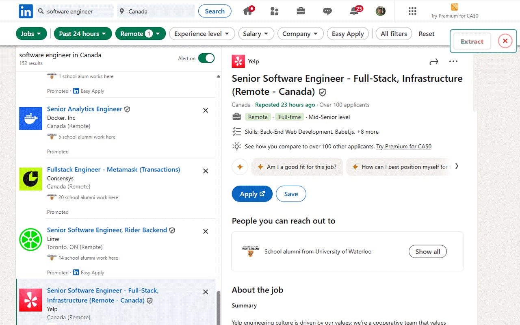This screenshot has width=520, height=325.
Task: Open My Network people icon
Action: (274, 11)
